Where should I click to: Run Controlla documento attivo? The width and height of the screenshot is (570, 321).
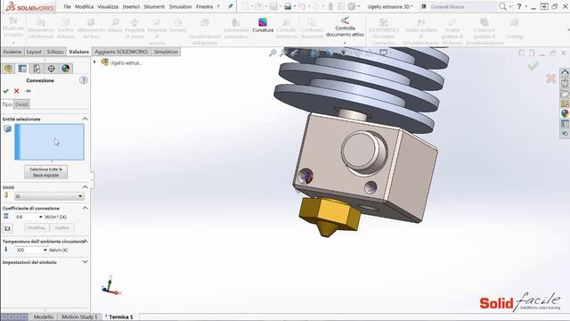(x=345, y=28)
